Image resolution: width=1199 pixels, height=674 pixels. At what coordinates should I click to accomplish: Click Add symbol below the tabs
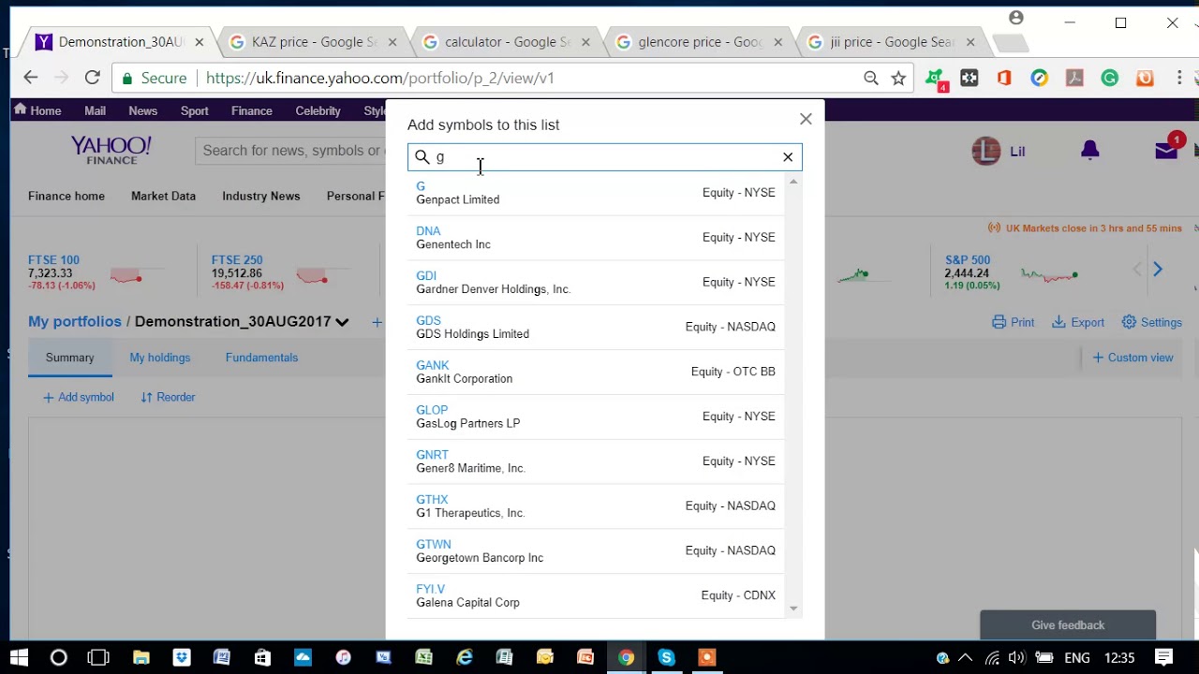[78, 397]
